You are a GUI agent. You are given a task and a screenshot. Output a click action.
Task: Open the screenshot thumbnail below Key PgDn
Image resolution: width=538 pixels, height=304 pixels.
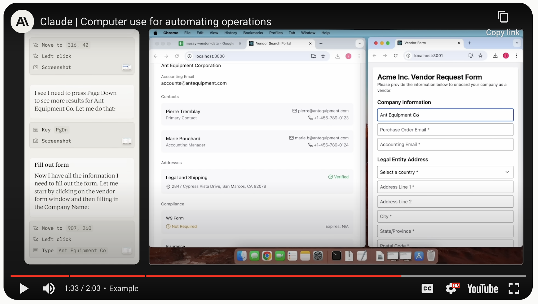(x=127, y=141)
